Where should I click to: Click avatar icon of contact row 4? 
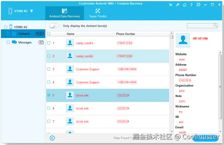point(70,82)
